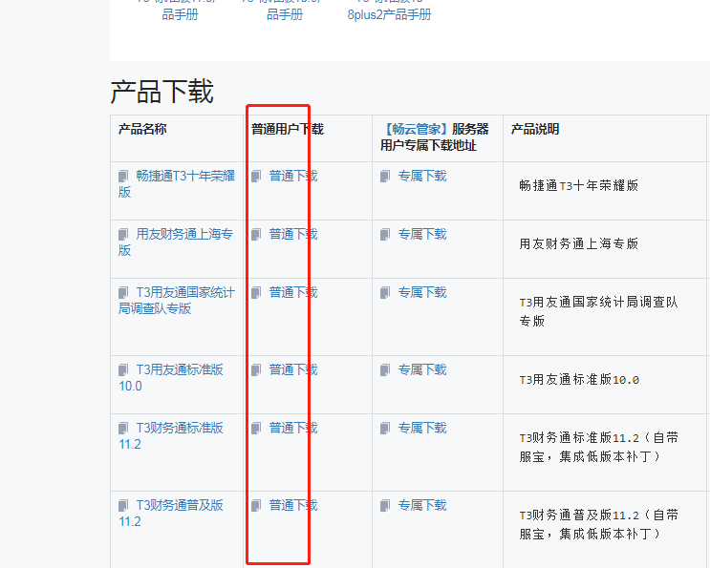Click description text T3用友通标准版10.0 in 产品说明 column
This screenshot has width=710, height=568.
point(579,379)
